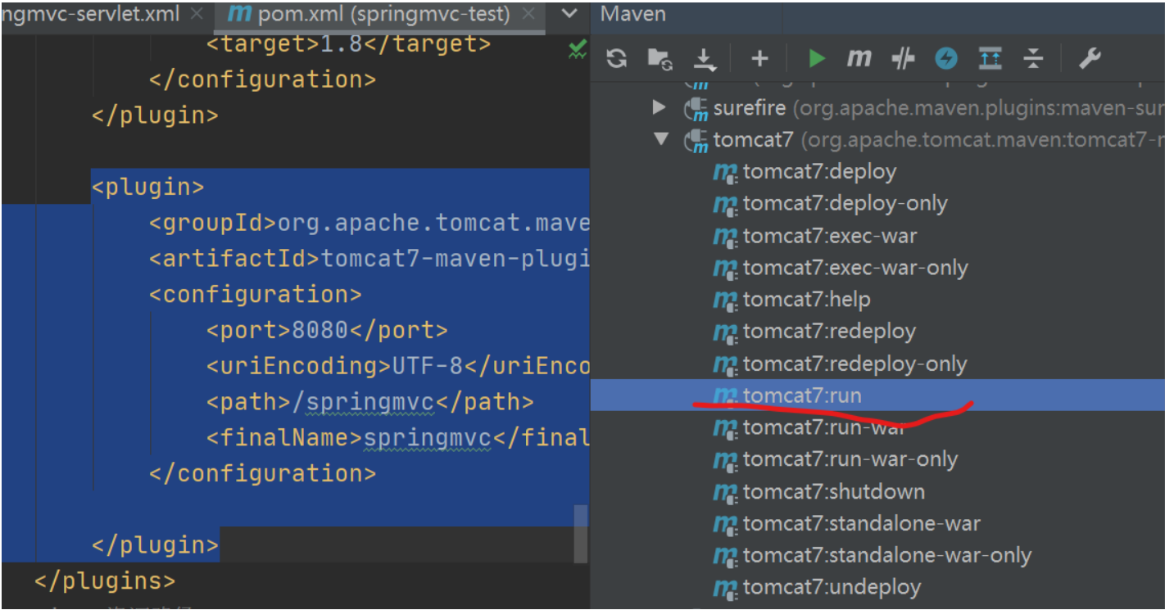Click goal icon beside tomcat7:undeploy
Viewport: 1165px width, 610px height.
click(x=725, y=588)
